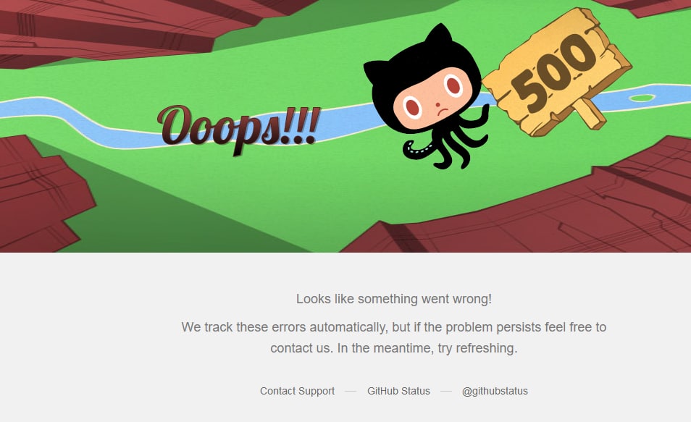This screenshot has width=691, height=422.
Task: Click the 'We track these errors automatically' line
Action: tap(393, 327)
